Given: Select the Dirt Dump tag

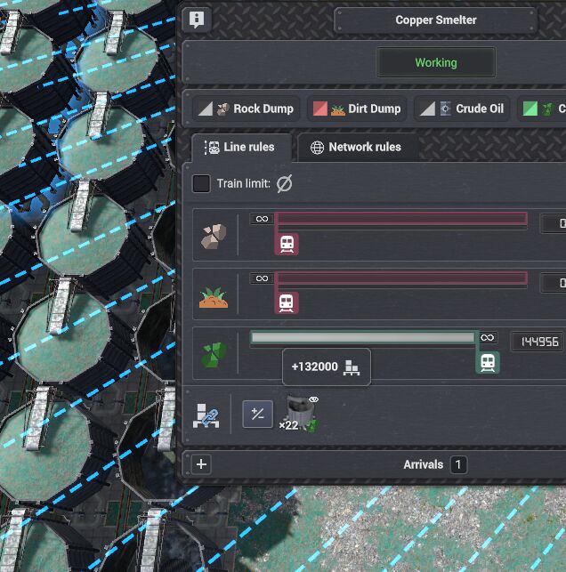Looking at the screenshot, I should [x=357, y=109].
